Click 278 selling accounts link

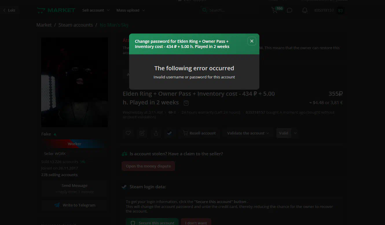coord(59,175)
